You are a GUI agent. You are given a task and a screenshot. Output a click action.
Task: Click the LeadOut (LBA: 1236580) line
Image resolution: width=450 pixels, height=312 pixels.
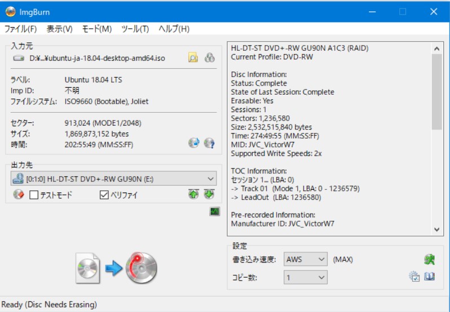[276, 198]
